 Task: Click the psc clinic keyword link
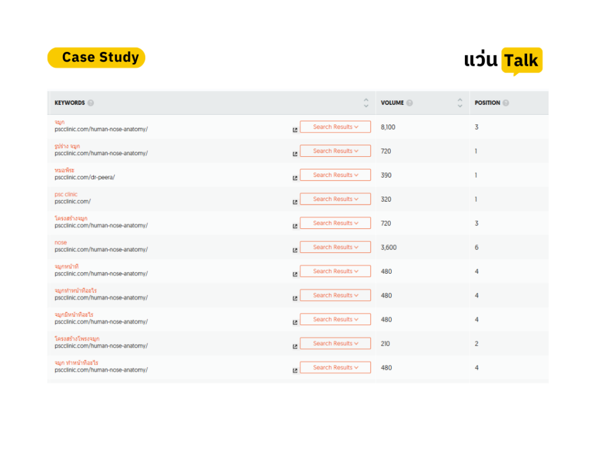coord(66,194)
